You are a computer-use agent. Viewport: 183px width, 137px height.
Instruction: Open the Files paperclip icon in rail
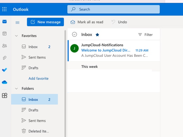[4, 58]
